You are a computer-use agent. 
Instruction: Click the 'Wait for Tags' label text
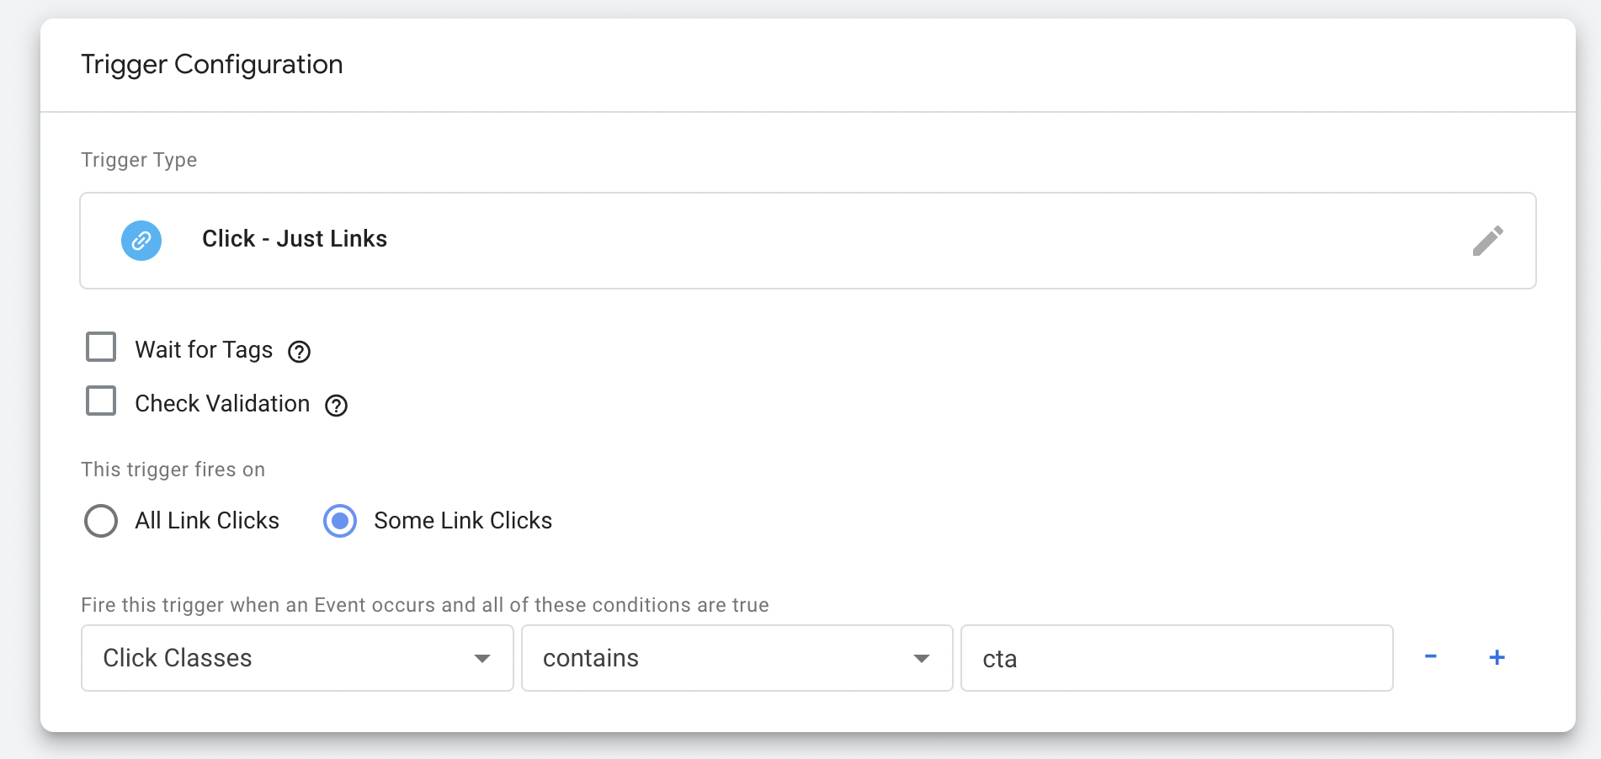204,350
